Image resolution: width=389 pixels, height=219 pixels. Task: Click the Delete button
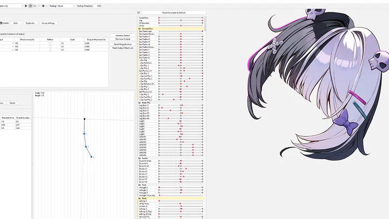point(12,103)
